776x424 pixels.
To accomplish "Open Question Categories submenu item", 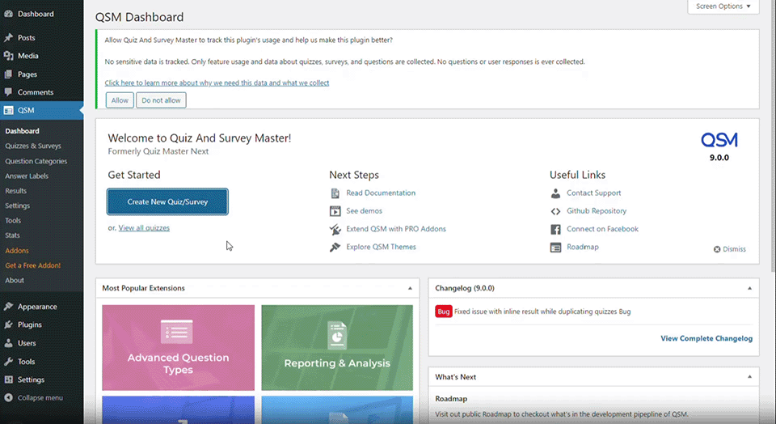I will (36, 161).
